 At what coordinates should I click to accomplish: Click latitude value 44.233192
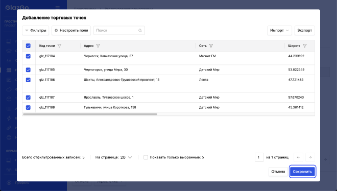[x=296, y=56]
